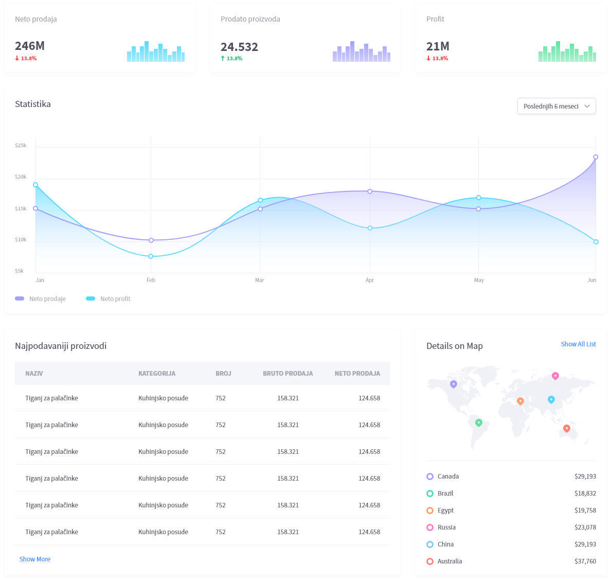
Task: Click the green Profit mini bar chart
Action: tap(567, 52)
